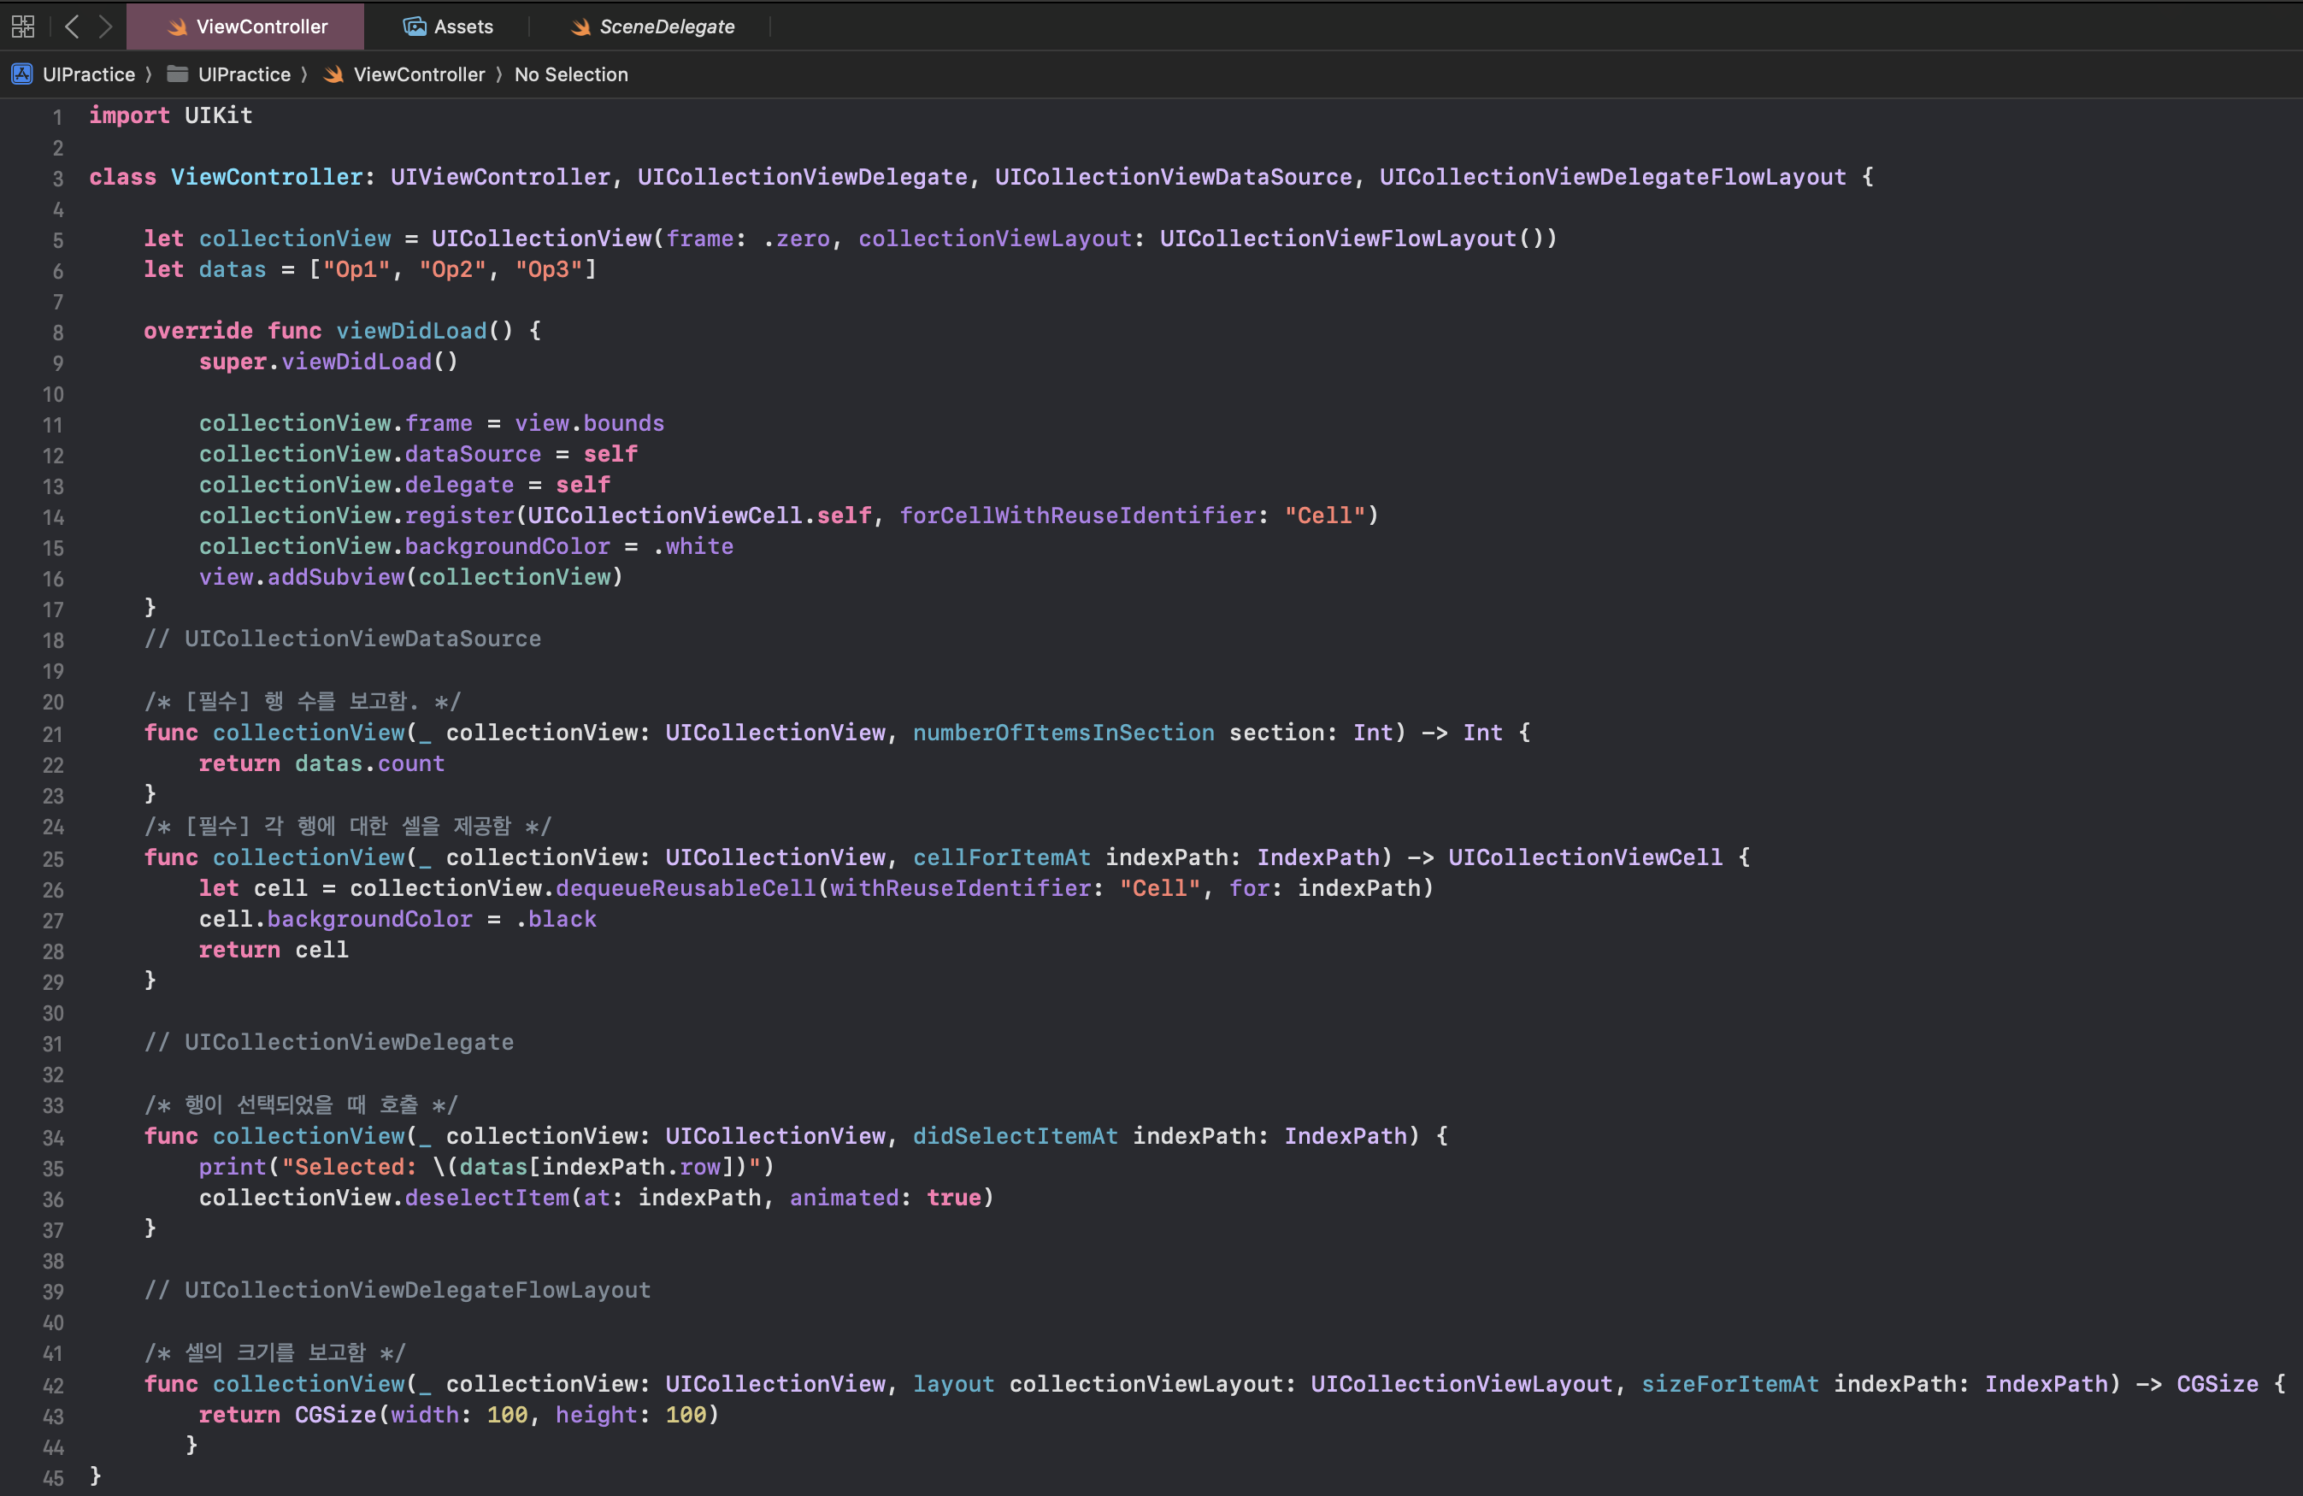
Task: Open the ViewController breadcrumb file menu
Action: coord(418,74)
